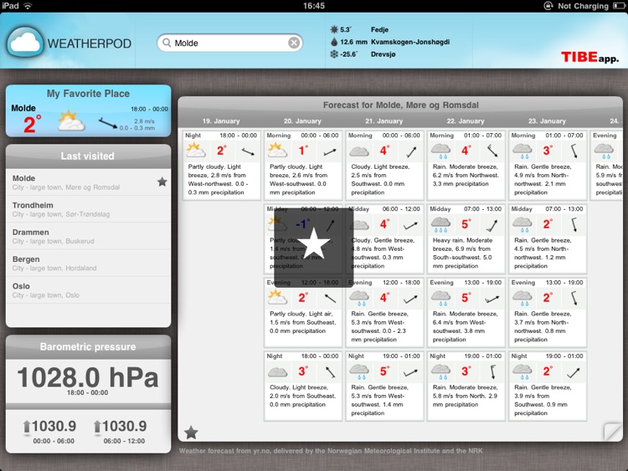Tap rain icon in 23 January Morning

tap(522, 151)
